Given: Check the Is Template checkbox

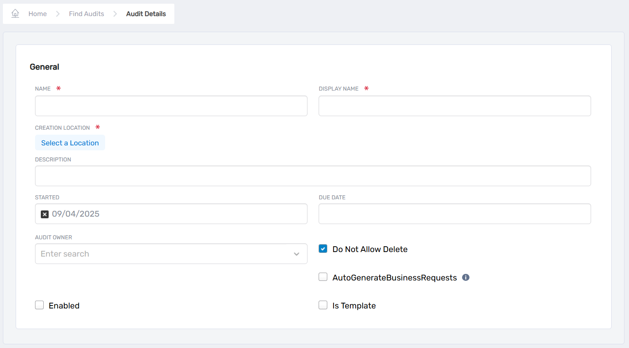Looking at the screenshot, I should (x=323, y=305).
